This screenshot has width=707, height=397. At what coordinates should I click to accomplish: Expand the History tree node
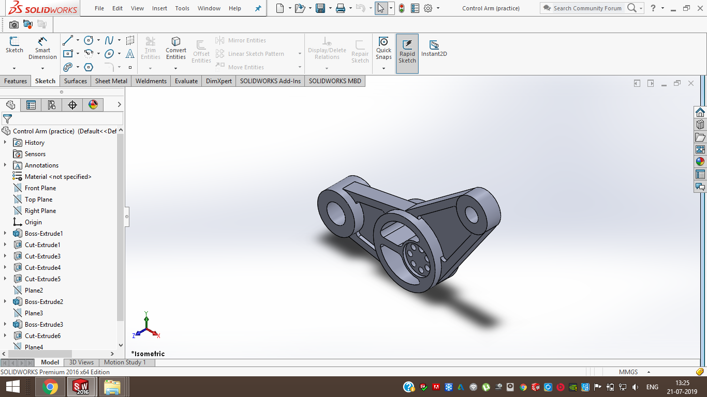[6, 142]
